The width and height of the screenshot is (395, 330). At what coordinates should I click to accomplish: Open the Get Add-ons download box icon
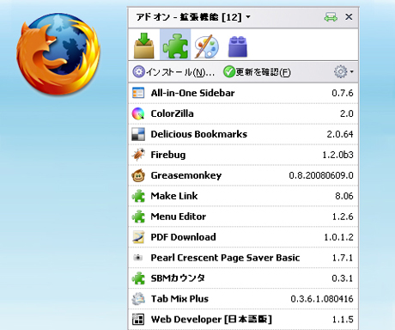(144, 46)
